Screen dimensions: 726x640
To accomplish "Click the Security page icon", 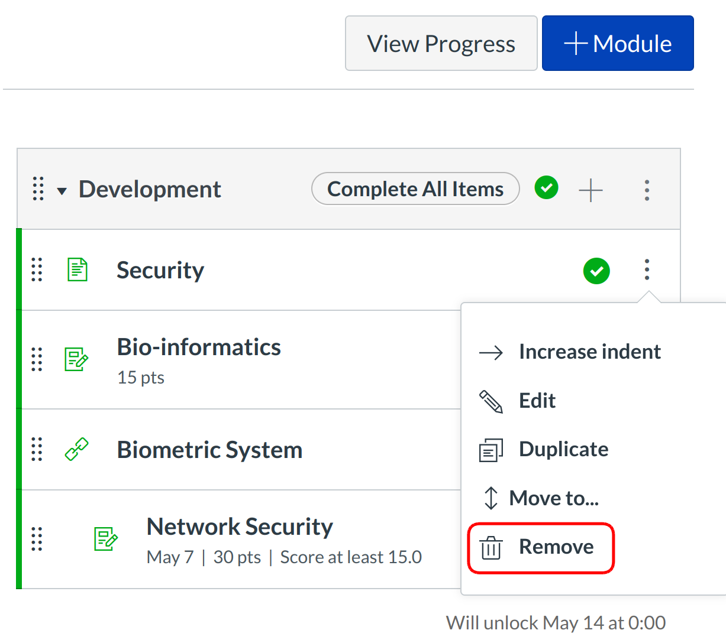I will pyautogui.click(x=77, y=270).
